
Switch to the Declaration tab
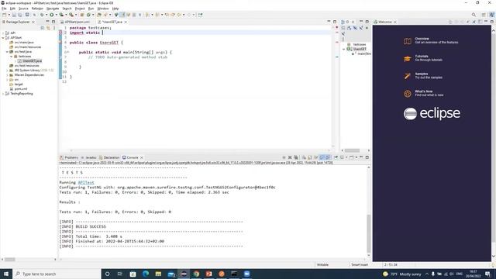pyautogui.click(x=109, y=157)
